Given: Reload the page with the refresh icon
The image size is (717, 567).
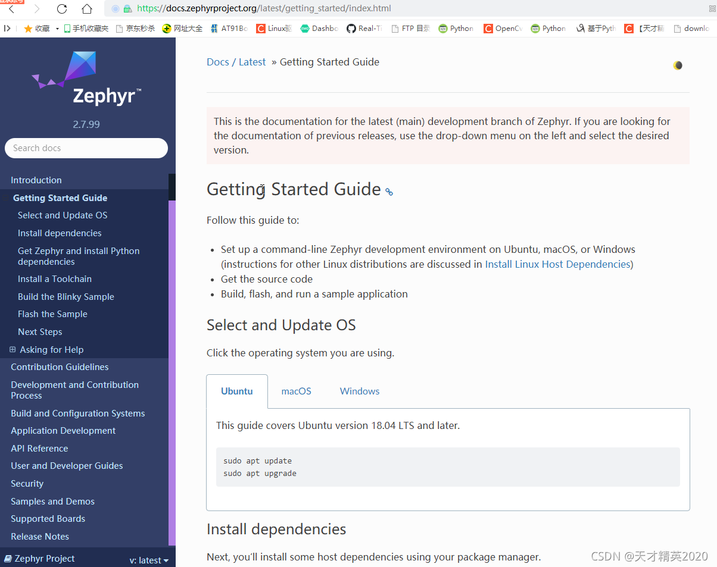Looking at the screenshot, I should tap(62, 9).
